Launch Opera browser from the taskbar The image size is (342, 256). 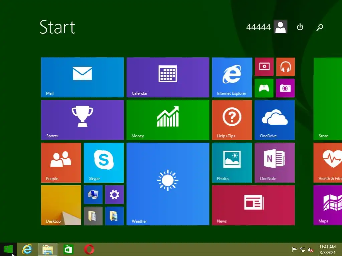(x=89, y=249)
